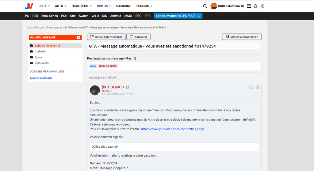The image size is (314, 171).
Task: Click the Messages privés breadcrumb link
Action: click(57, 28)
